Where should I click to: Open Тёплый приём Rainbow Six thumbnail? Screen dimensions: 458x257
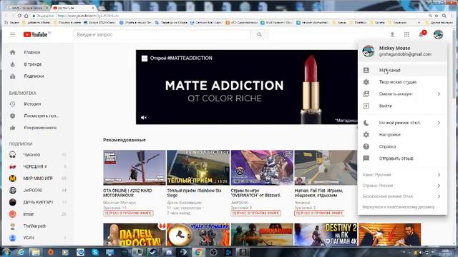click(198, 168)
